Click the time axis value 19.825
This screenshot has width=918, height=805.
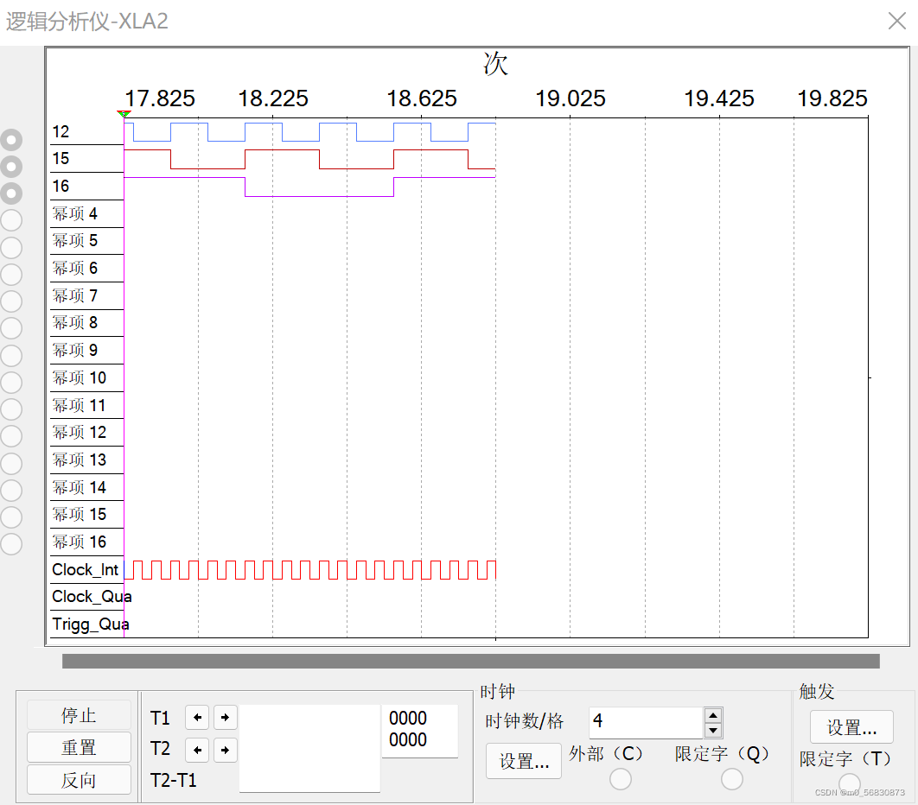pos(832,98)
